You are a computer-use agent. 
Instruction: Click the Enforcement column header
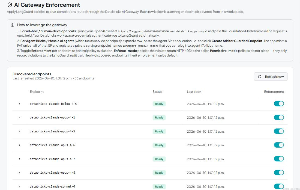coord(274,92)
